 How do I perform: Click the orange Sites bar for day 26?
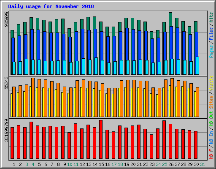pyautogui.click(x=172, y=98)
